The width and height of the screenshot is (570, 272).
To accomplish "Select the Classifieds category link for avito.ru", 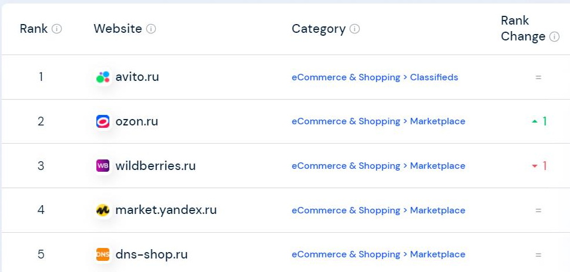I will [434, 77].
